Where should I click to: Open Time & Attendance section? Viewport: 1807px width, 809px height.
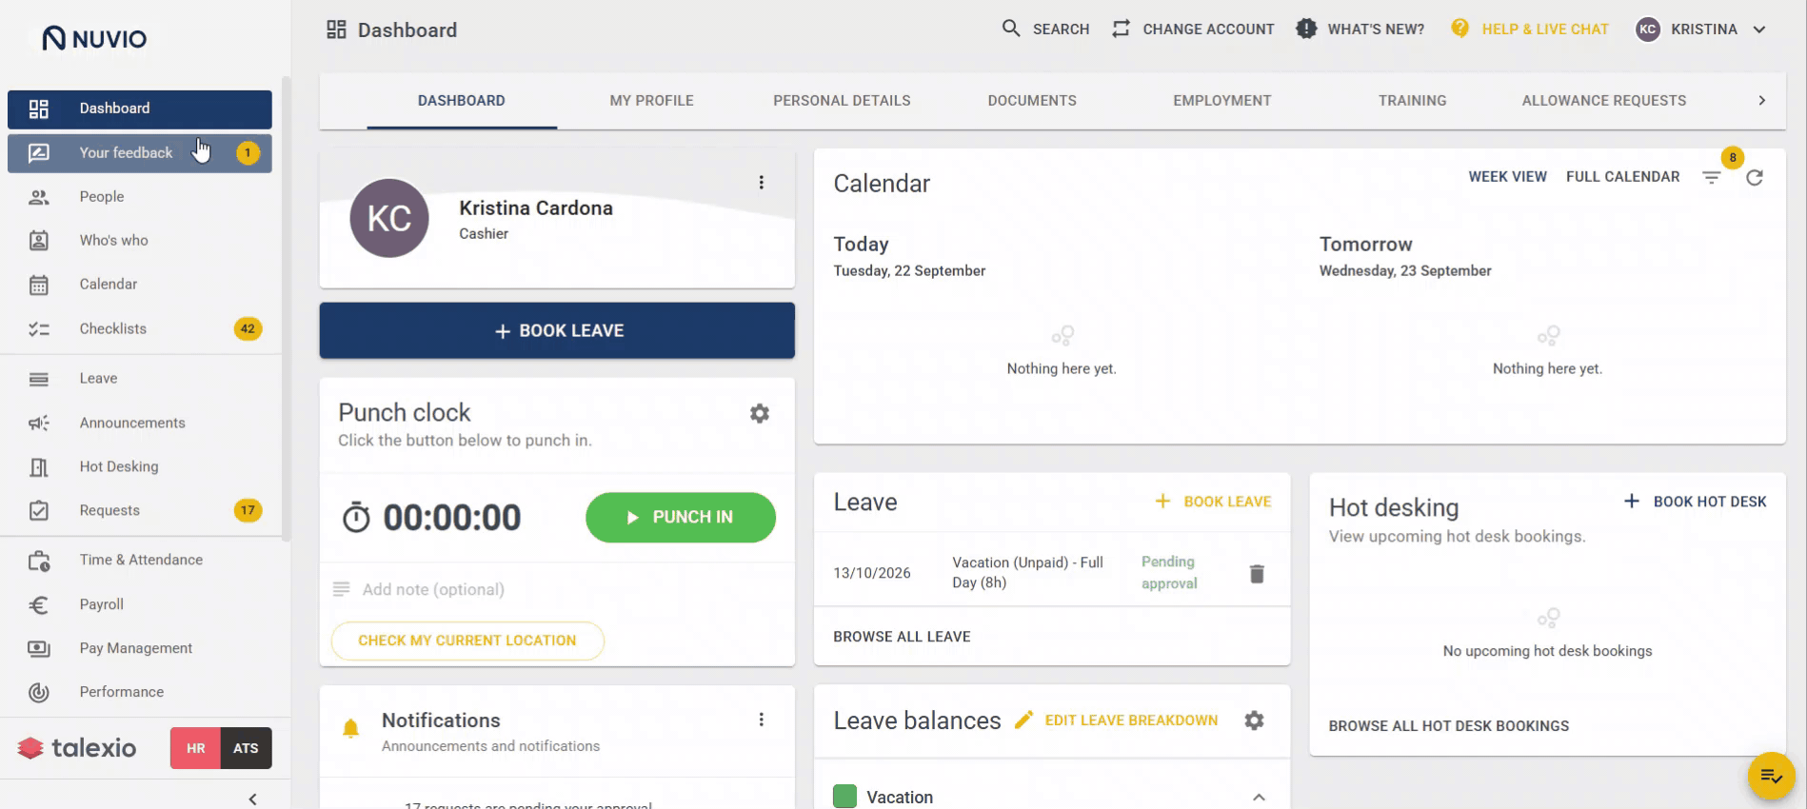click(x=140, y=560)
